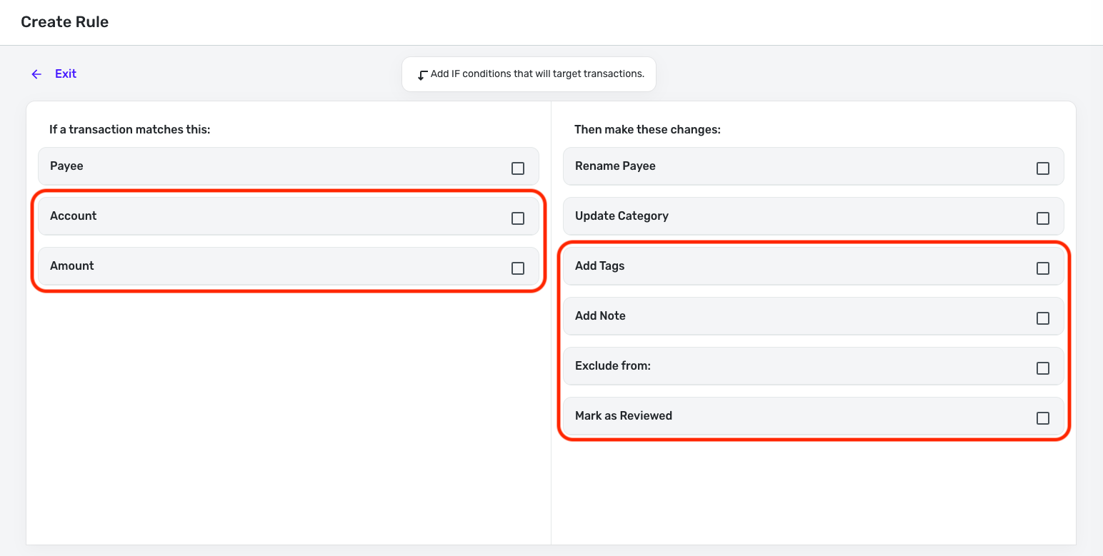Screen dimensions: 1103x556
Task: Click the Mark as Reviewed label
Action: [624, 416]
